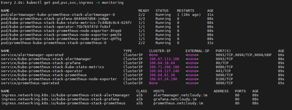Click the 443/TCP port value

[x=223, y=71]
